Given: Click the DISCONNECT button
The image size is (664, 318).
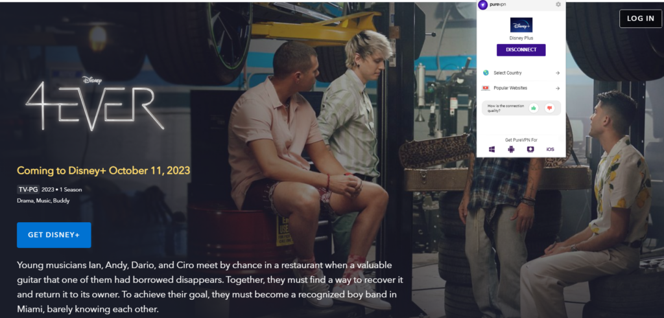Looking at the screenshot, I should (x=521, y=50).
